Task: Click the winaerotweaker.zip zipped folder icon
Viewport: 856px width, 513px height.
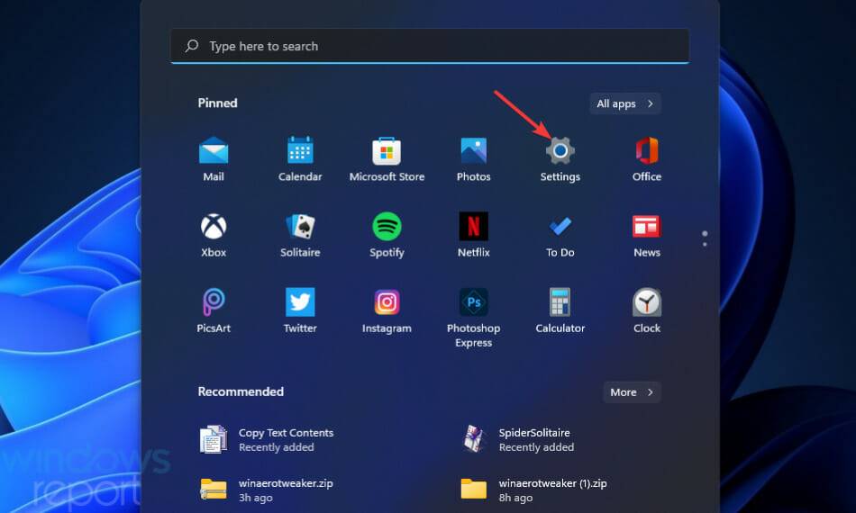Action: (x=214, y=489)
